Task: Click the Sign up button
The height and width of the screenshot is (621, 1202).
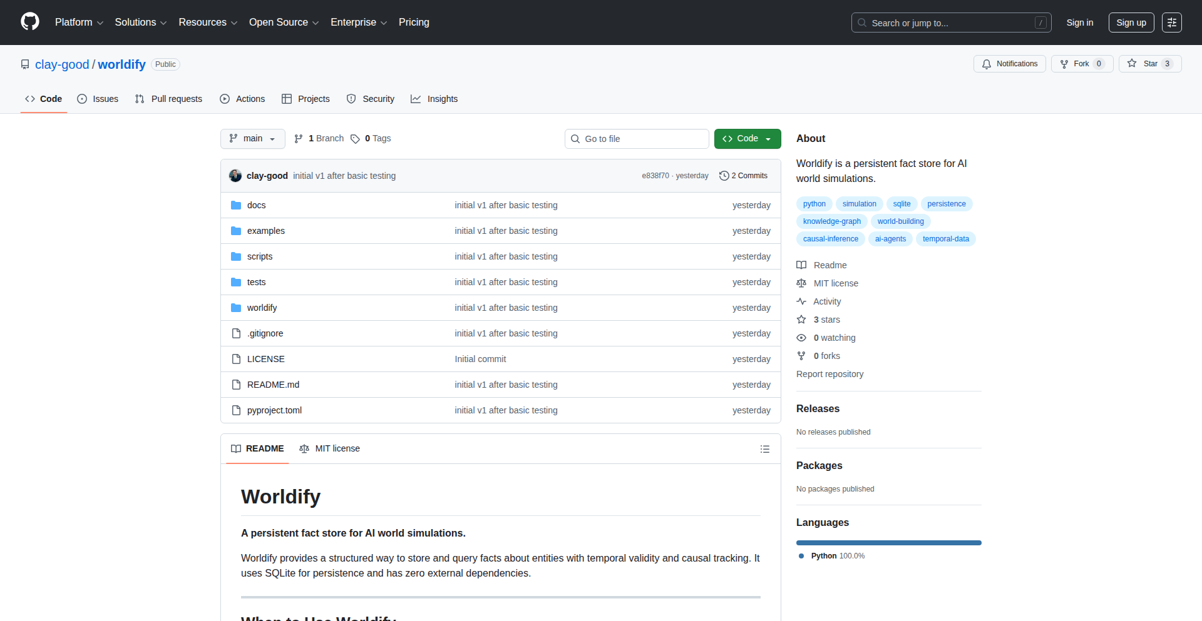Action: [x=1131, y=23]
